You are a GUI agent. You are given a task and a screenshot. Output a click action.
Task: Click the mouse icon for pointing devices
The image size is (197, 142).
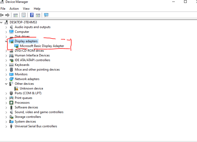click(x=11, y=70)
